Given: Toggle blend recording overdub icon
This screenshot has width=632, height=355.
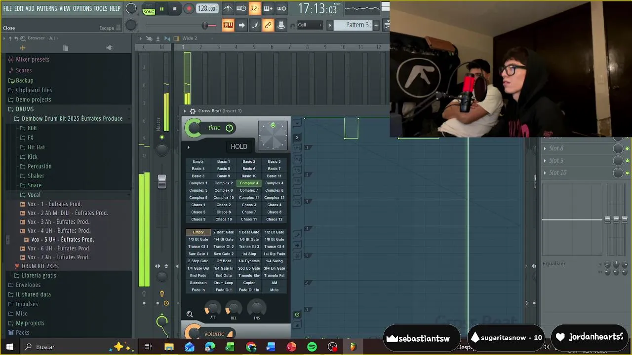Looking at the screenshot, I should click(x=268, y=8).
